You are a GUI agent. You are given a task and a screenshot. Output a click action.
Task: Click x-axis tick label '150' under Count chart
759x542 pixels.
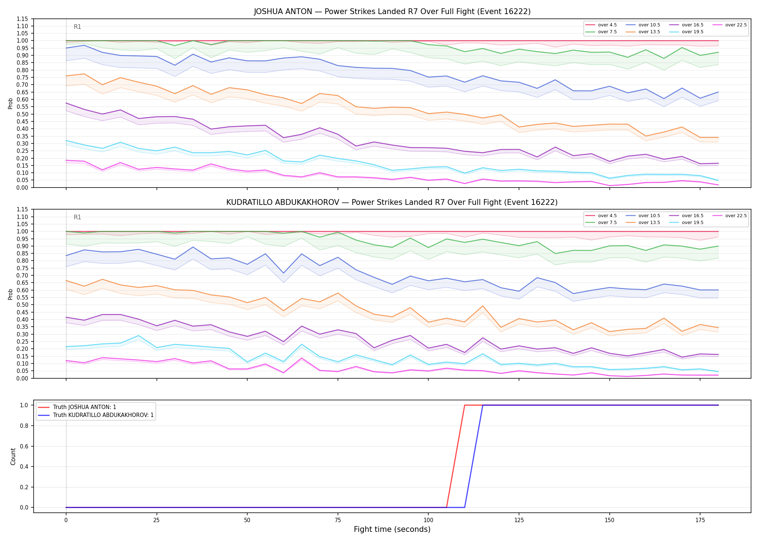[609, 520]
